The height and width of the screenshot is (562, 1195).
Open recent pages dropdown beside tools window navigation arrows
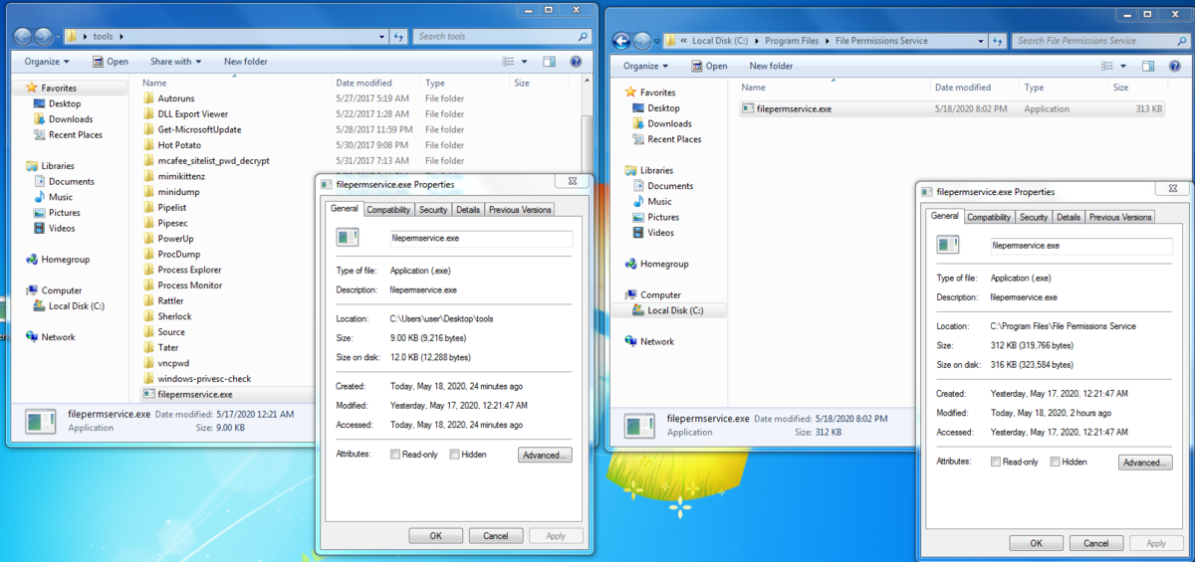pyautogui.click(x=57, y=38)
